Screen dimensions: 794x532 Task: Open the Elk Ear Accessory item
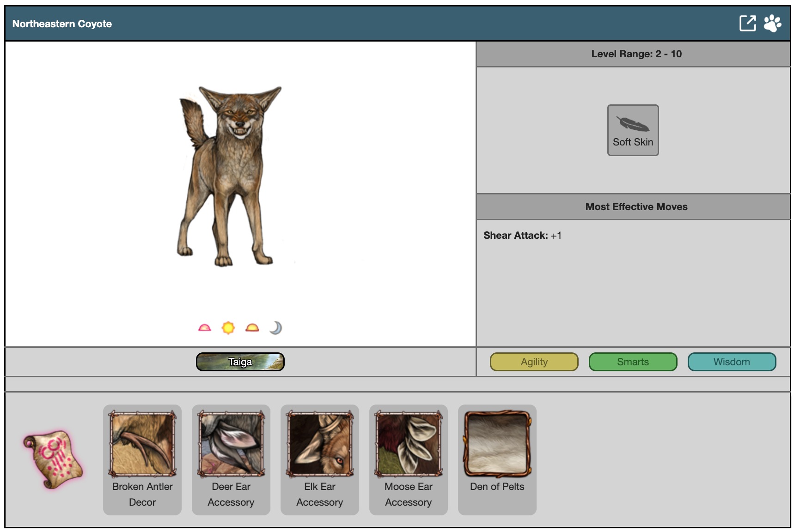[320, 444]
